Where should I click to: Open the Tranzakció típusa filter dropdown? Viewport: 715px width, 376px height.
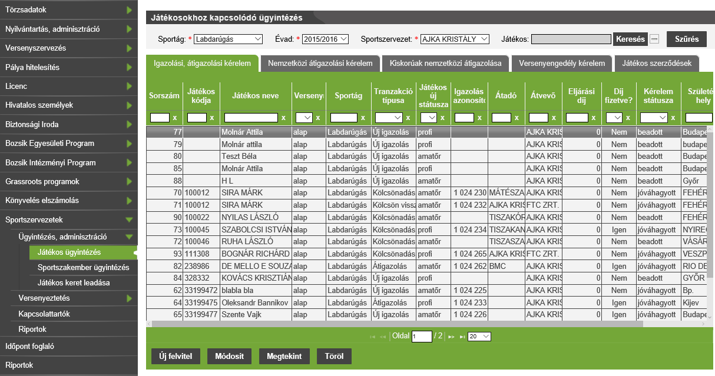tap(389, 118)
